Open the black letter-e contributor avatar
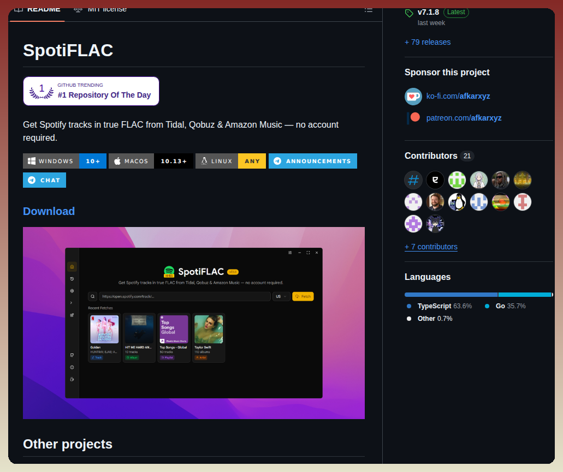This screenshot has height=472, width=563. point(435,180)
